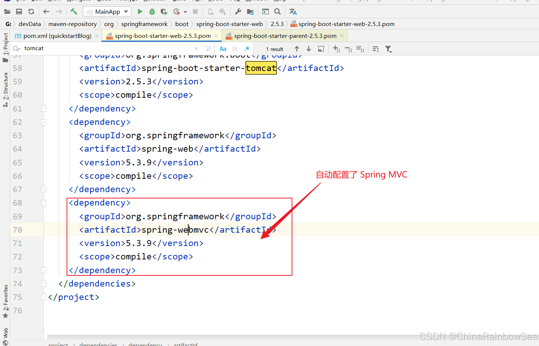
Task: Click project fold marker at line 75
Action: pos(44,297)
